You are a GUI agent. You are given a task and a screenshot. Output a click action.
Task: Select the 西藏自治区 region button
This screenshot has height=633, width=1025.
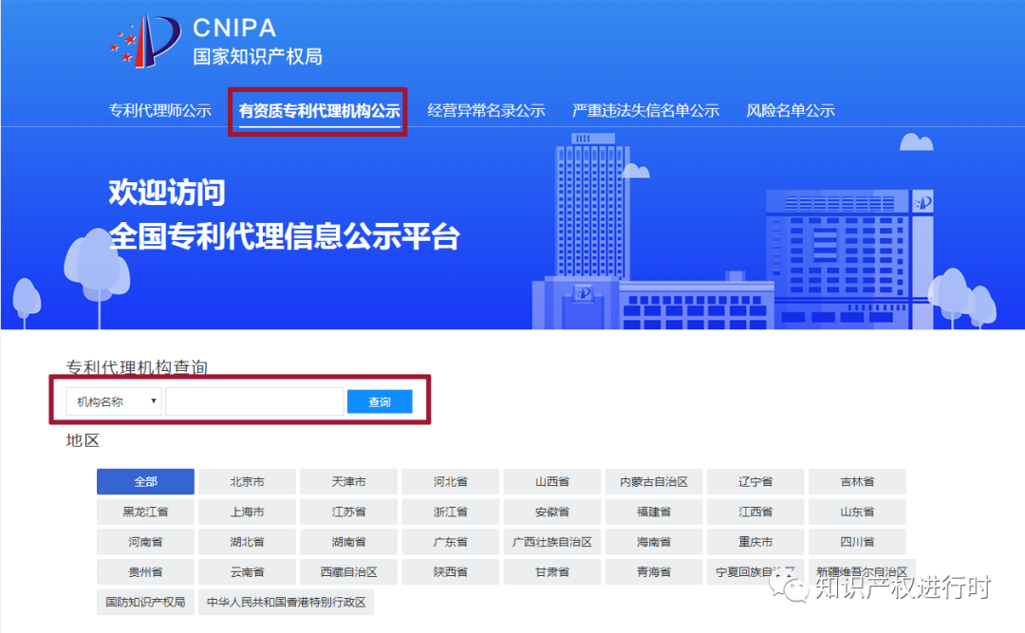point(348,571)
